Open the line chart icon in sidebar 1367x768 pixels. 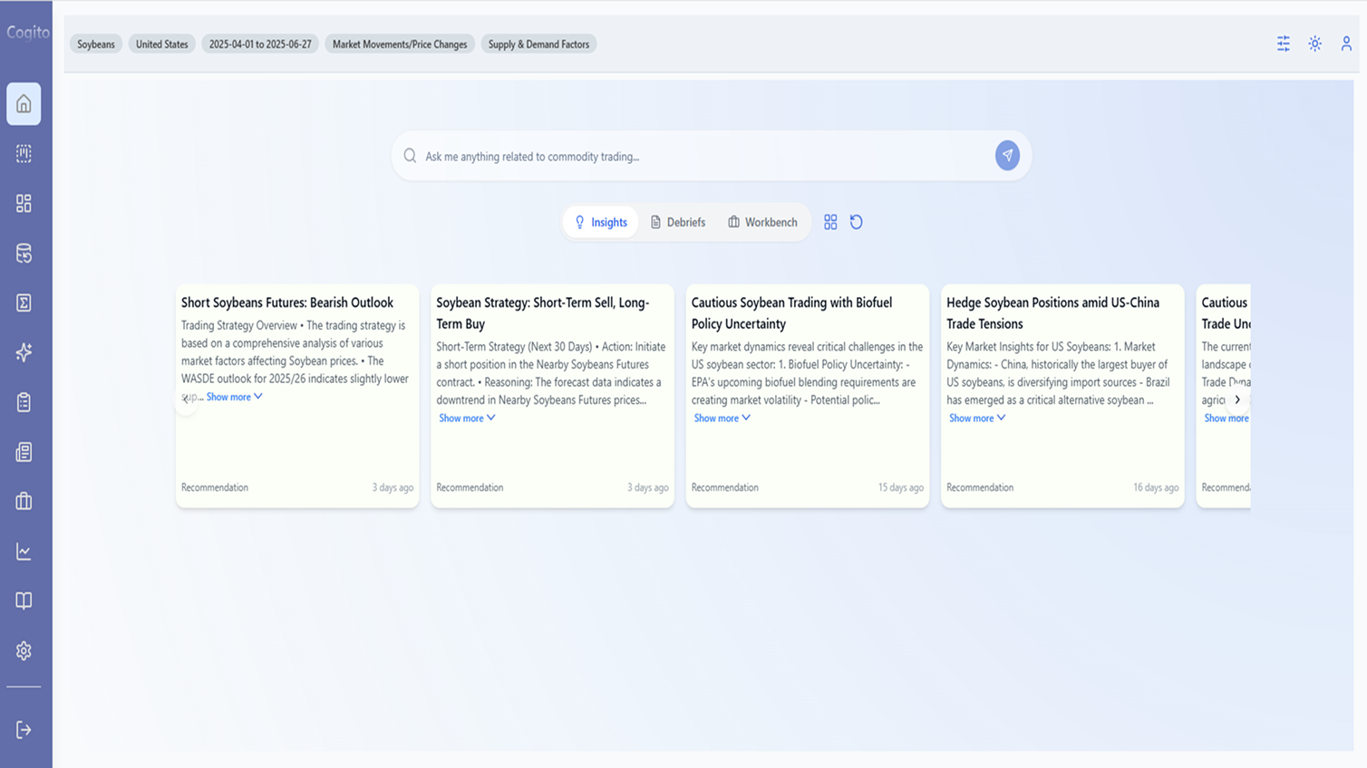(24, 552)
